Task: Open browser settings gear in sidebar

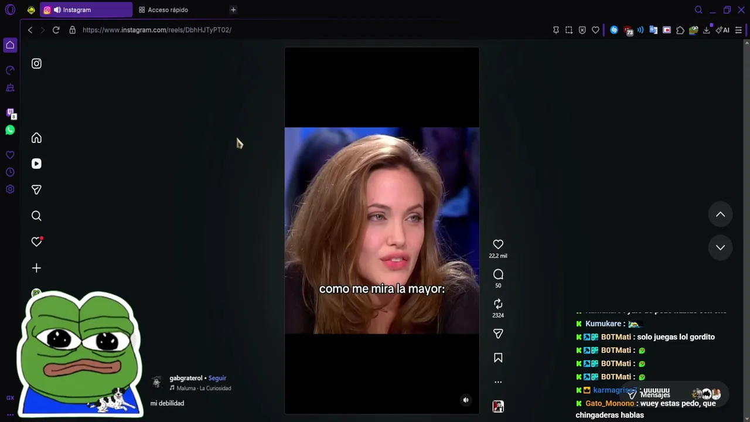Action: (10, 189)
